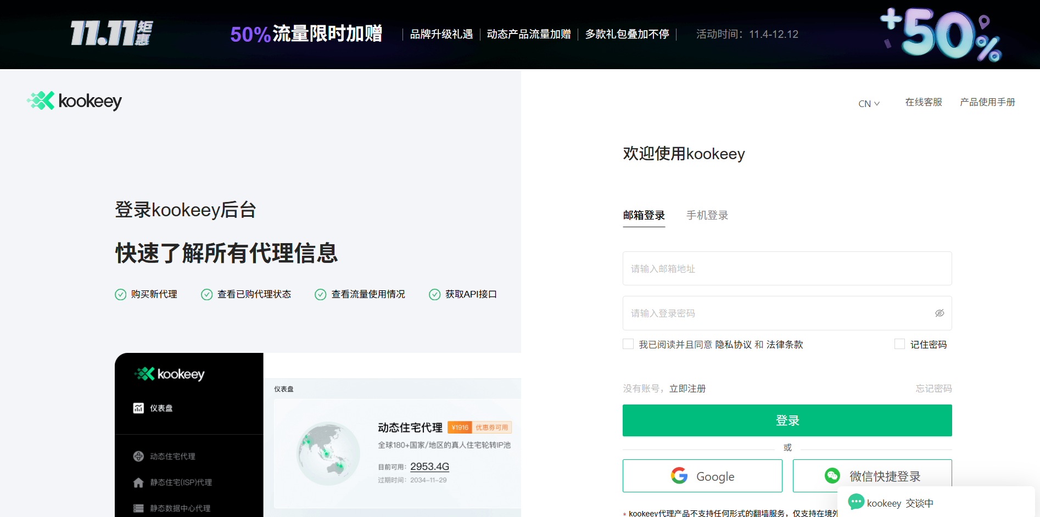
Task: Open the kookeey 交谈中 chat bubble icon
Action: 856,502
